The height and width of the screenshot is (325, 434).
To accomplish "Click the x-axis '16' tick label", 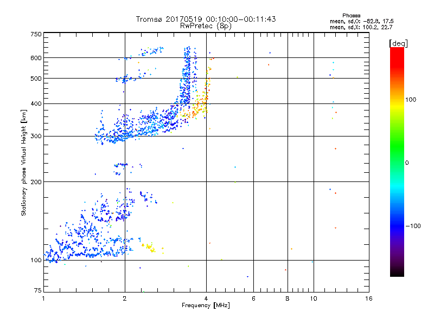I will (369, 298).
